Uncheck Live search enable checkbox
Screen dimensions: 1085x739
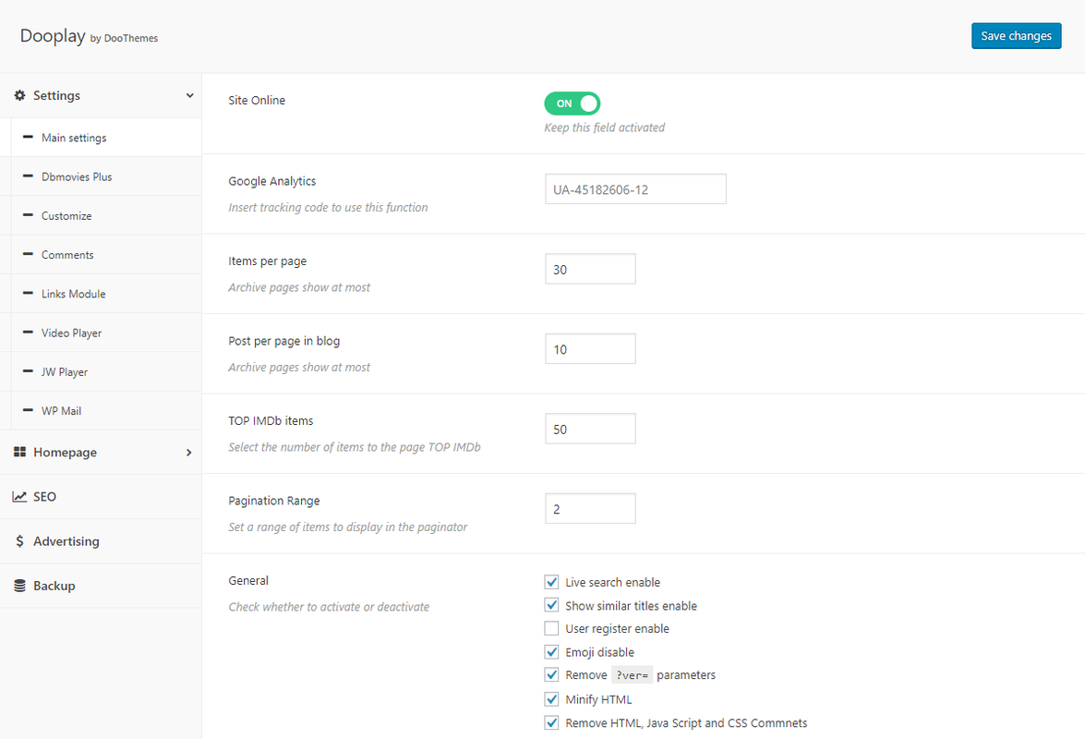pos(552,582)
